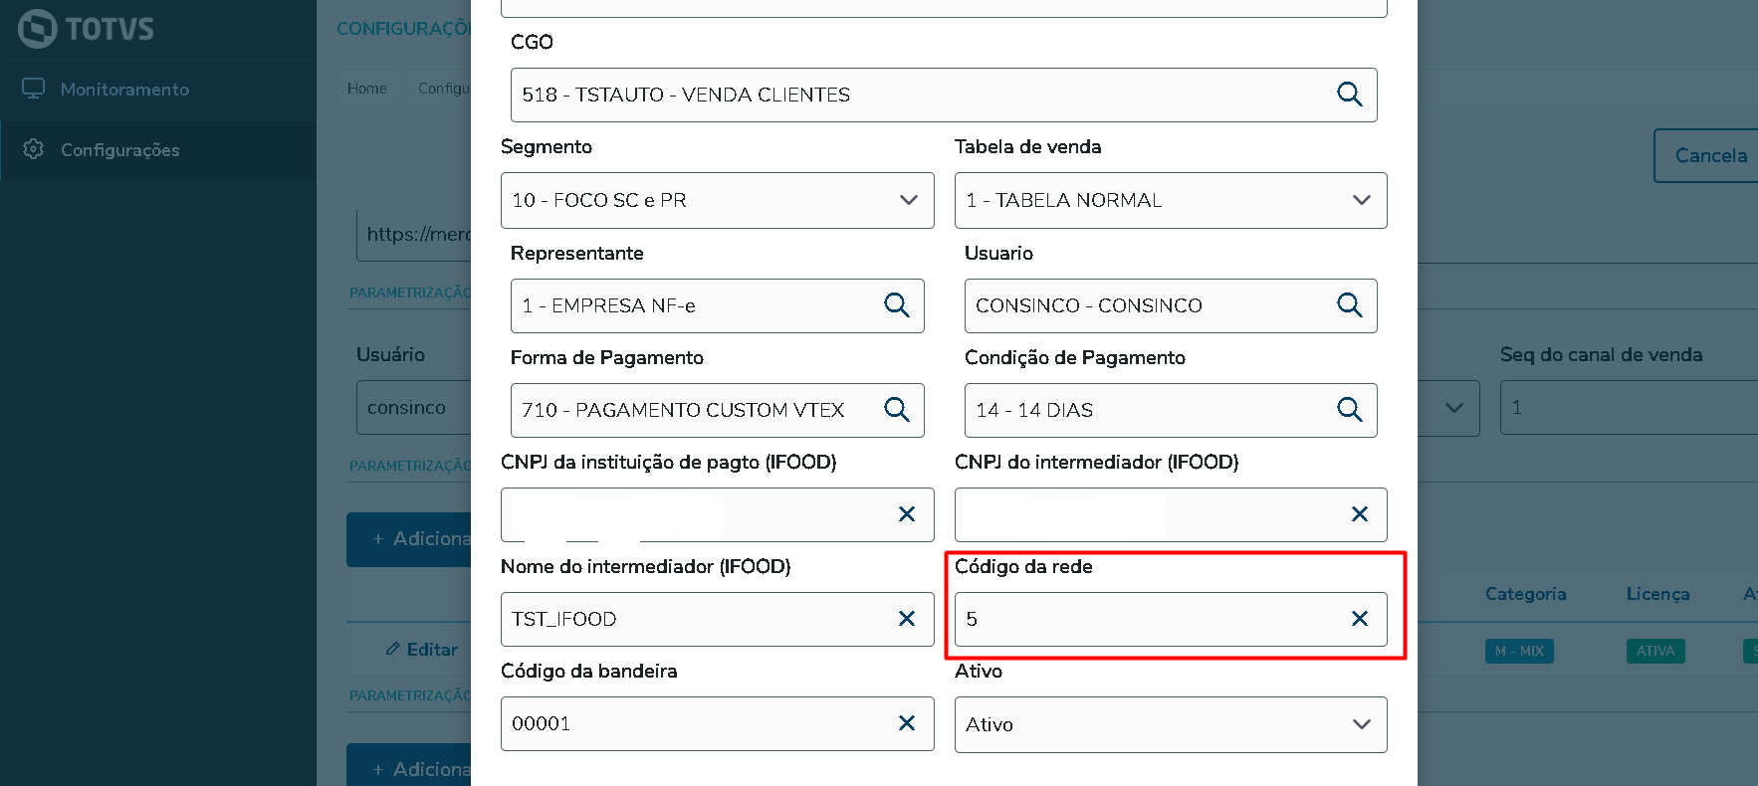
Task: Expand the Segmento dropdown
Action: click(908, 200)
